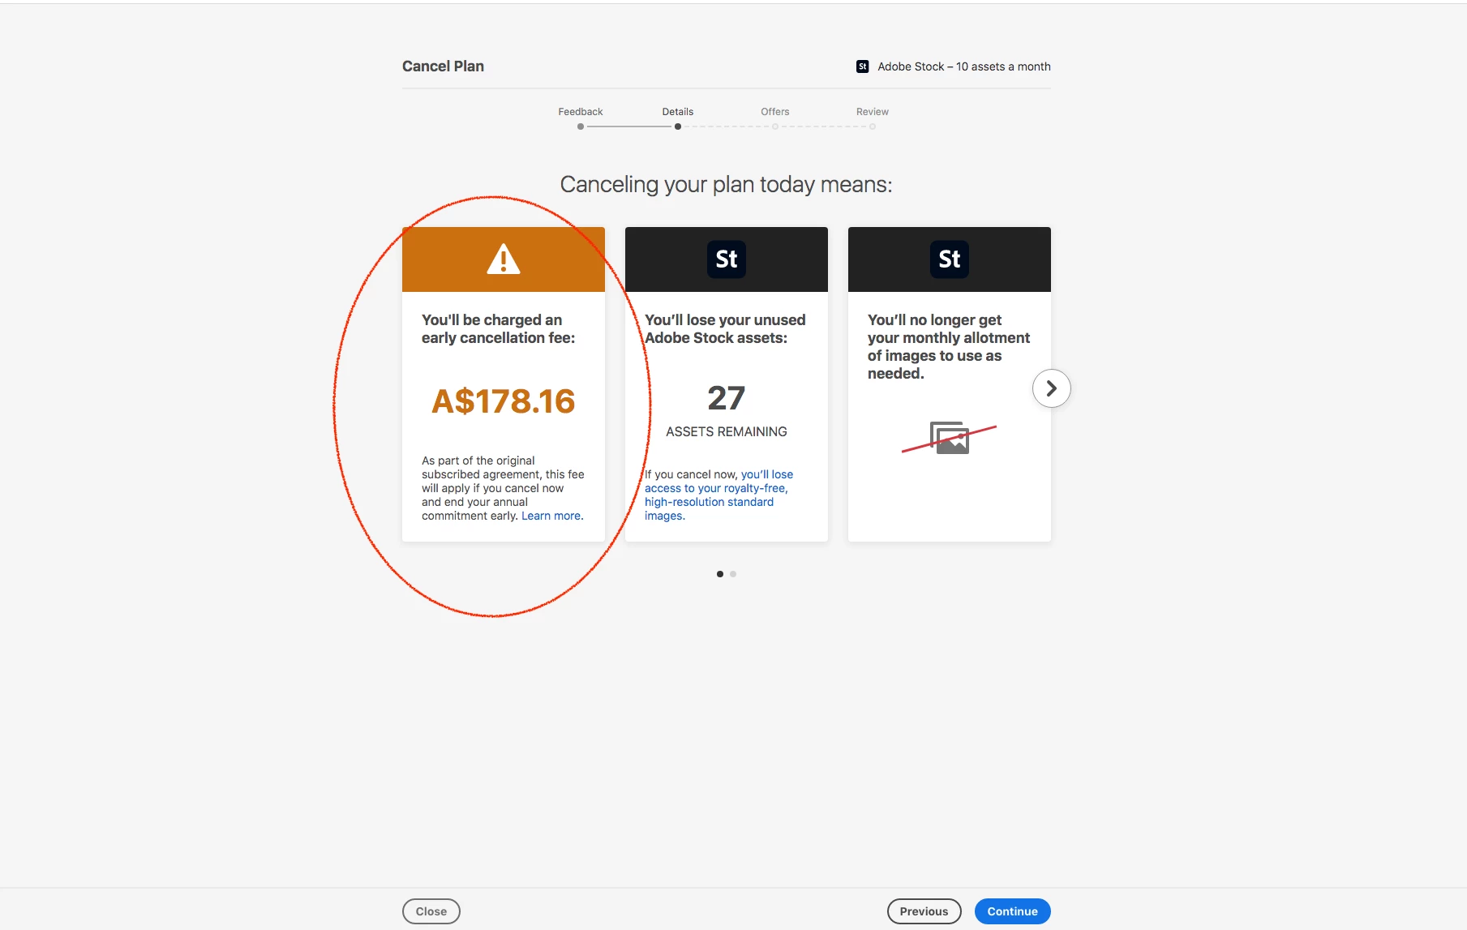Image resolution: width=1467 pixels, height=930 pixels.
Task: Click the Canceling your plan today means heading
Action: (x=727, y=185)
